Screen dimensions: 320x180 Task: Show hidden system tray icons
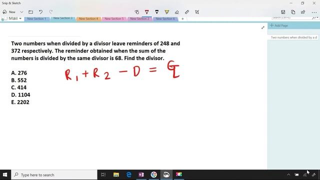pos(288,174)
